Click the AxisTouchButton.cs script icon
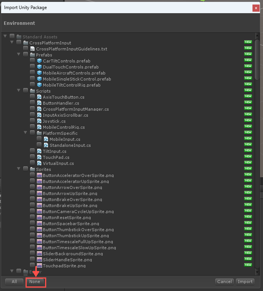Viewport: 263px width, 291px height. click(39, 97)
